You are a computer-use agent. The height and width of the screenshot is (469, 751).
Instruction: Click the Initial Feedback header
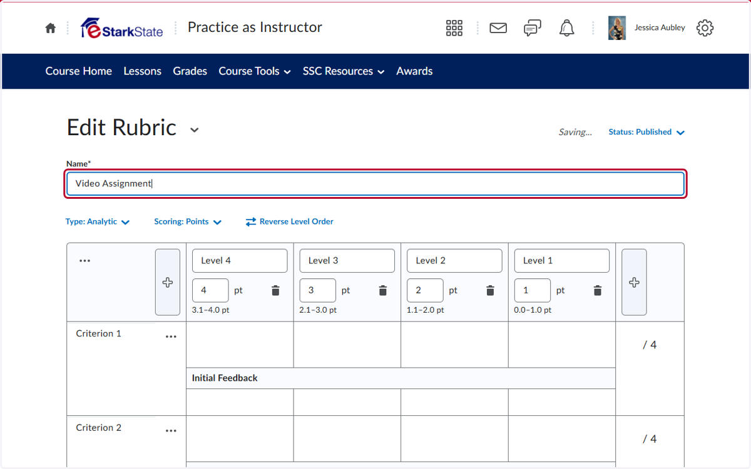coord(225,378)
